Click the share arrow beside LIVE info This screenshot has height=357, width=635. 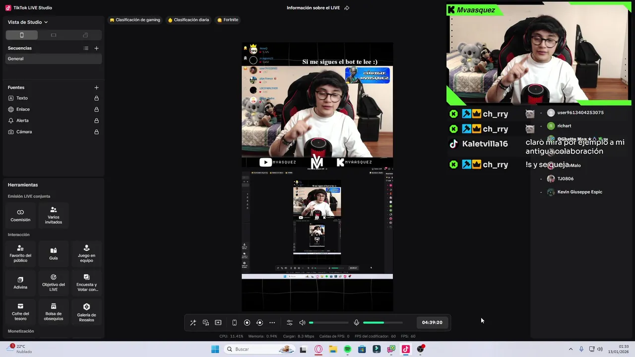coord(347,8)
